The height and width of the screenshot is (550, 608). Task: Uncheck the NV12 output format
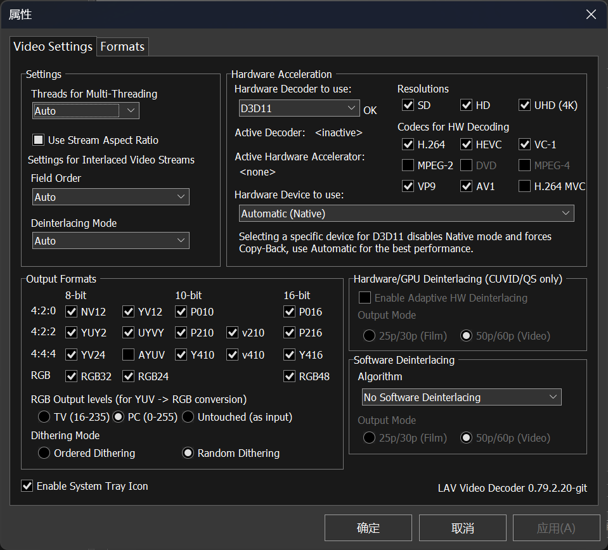(x=72, y=311)
